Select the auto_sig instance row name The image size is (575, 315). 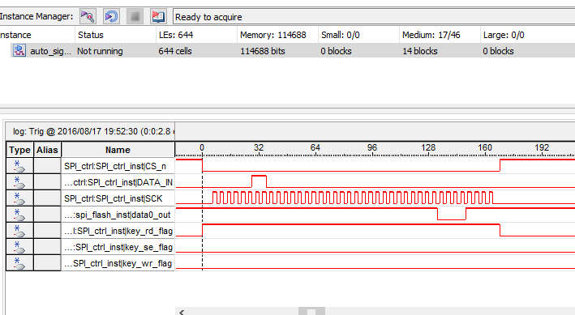50,51
